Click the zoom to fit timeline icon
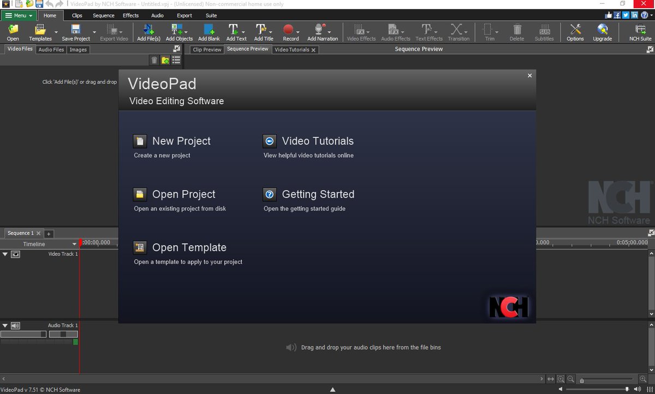 551,379
